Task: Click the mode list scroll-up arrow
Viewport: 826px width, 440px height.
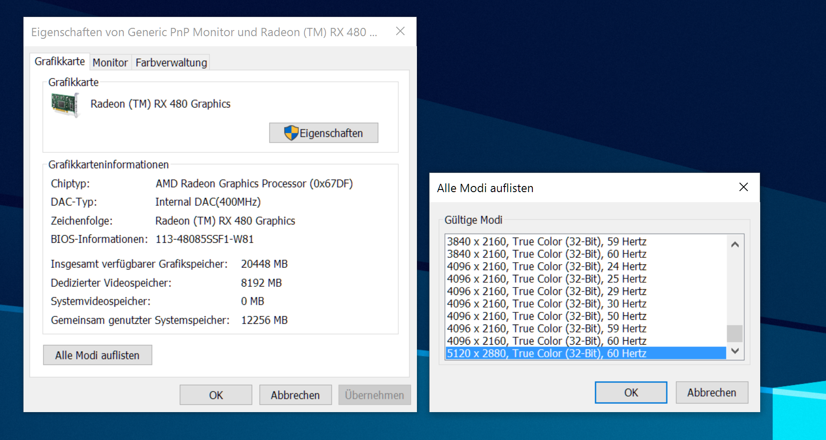Action: [735, 244]
